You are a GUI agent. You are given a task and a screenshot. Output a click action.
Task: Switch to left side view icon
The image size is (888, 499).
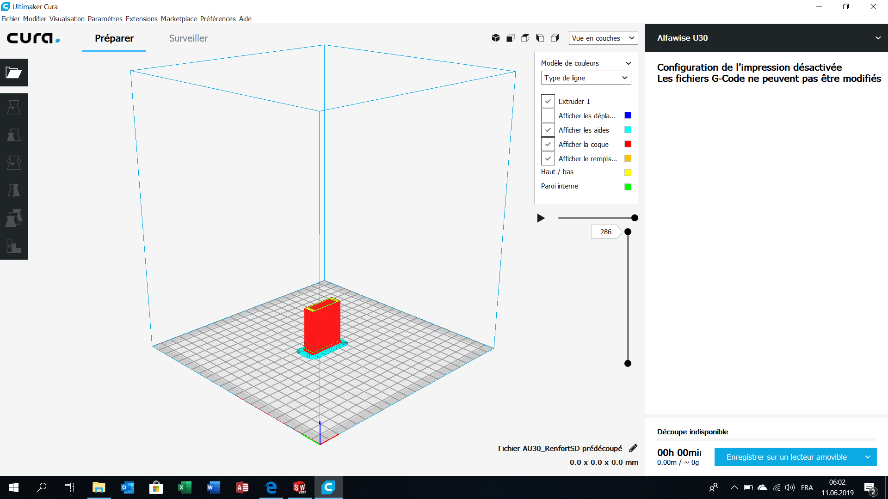click(x=540, y=38)
